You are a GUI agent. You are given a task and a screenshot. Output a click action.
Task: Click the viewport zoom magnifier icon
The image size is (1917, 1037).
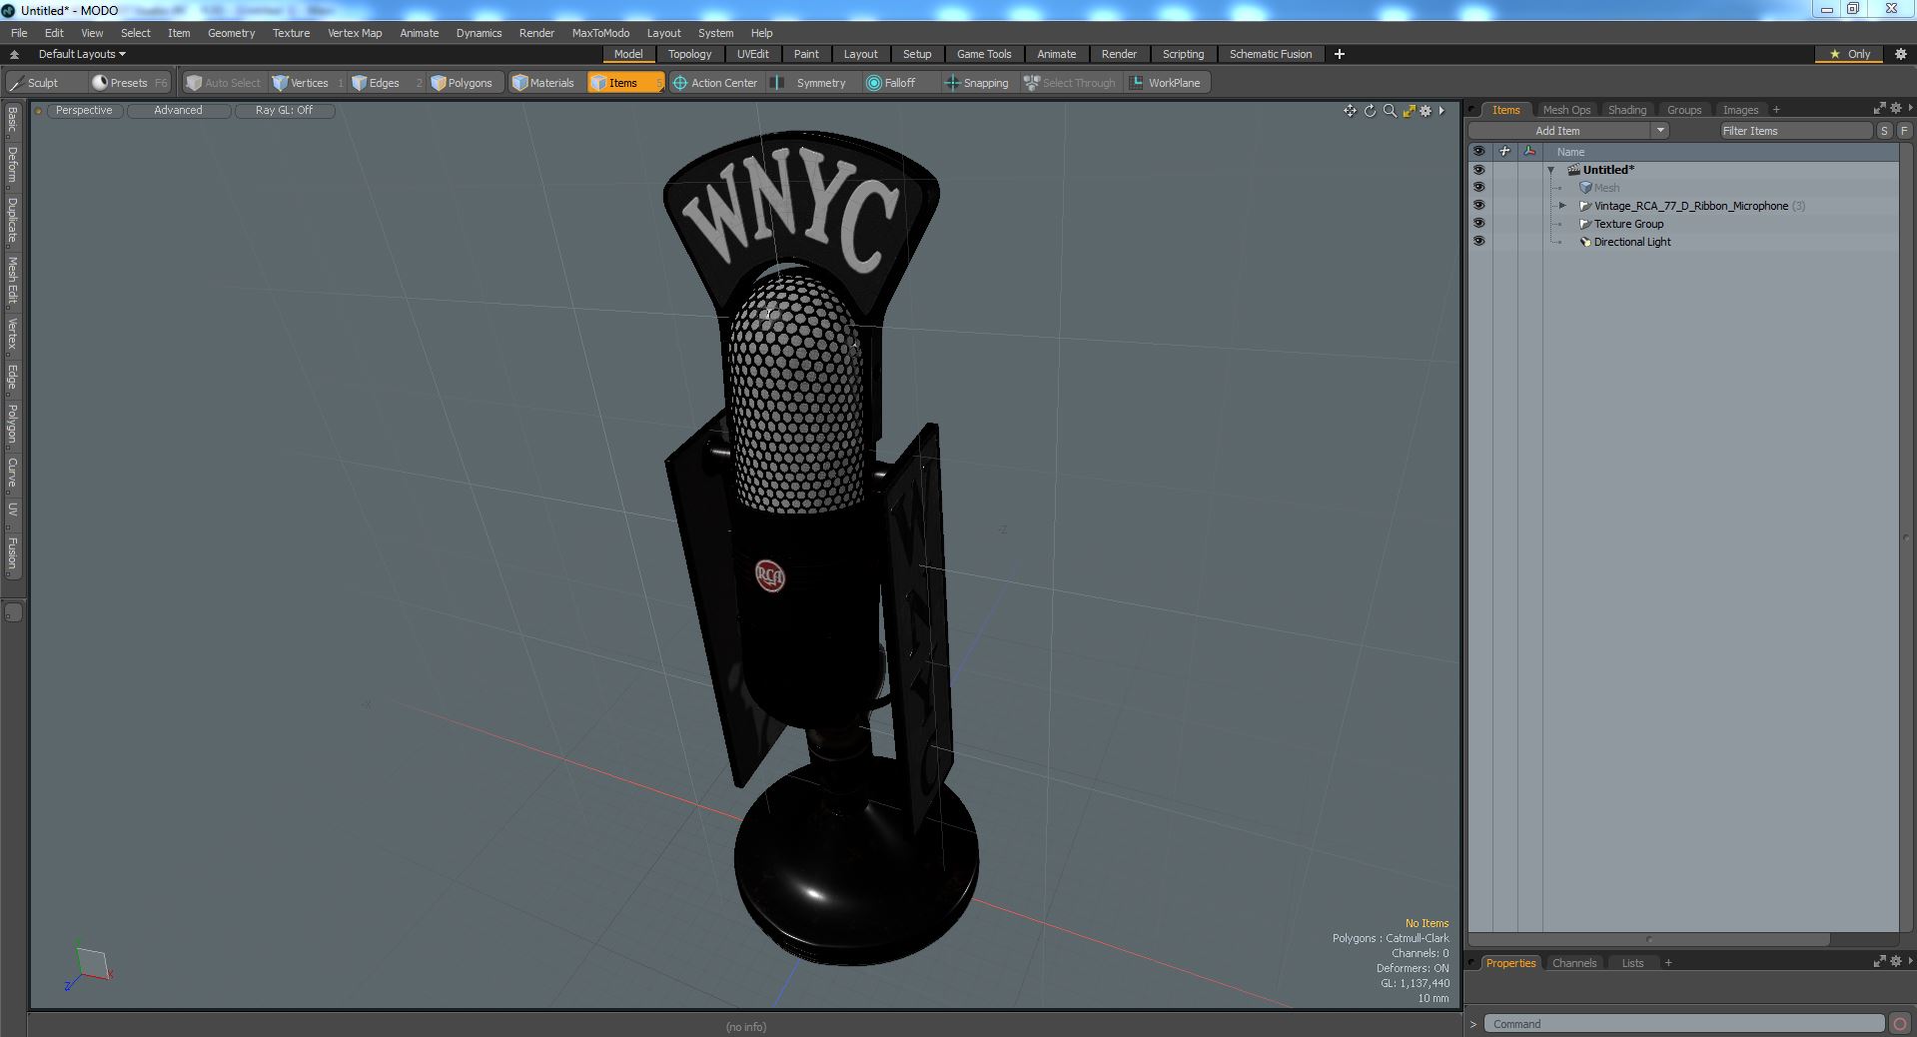(1390, 111)
